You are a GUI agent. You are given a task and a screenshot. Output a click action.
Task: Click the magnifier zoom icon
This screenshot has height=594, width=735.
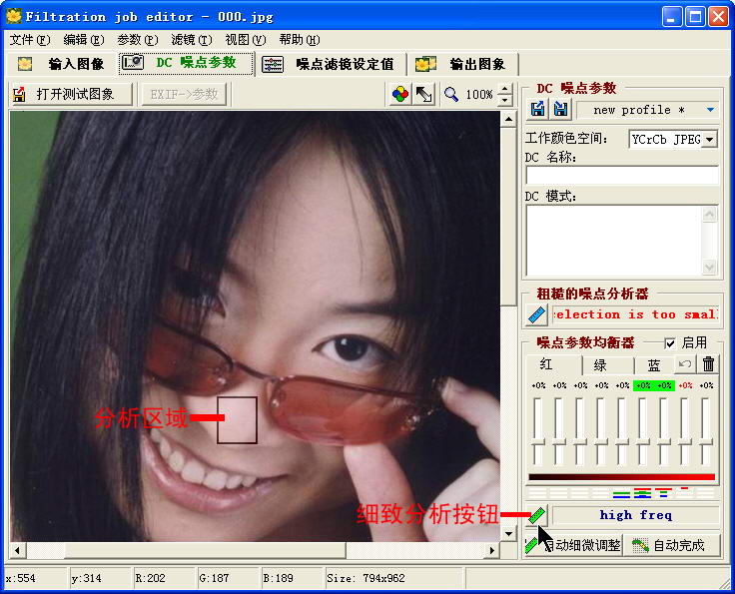point(451,94)
